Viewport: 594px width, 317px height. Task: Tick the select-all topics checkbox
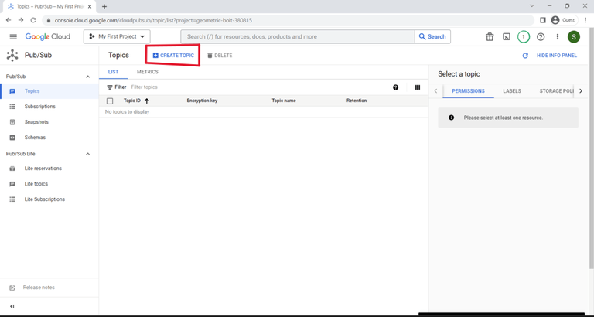[110, 101]
